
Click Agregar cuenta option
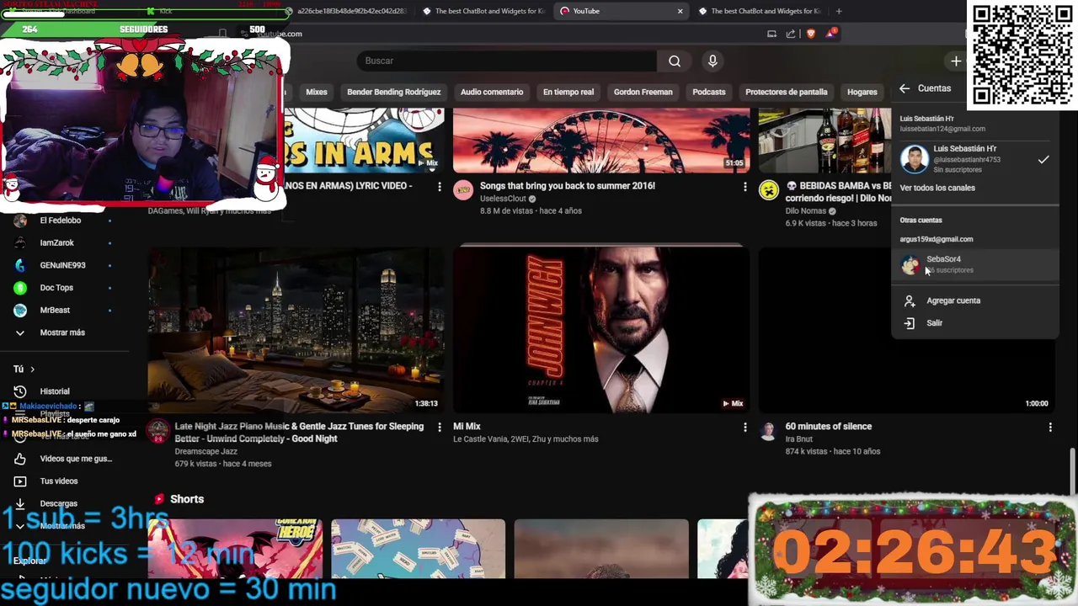click(x=974, y=300)
